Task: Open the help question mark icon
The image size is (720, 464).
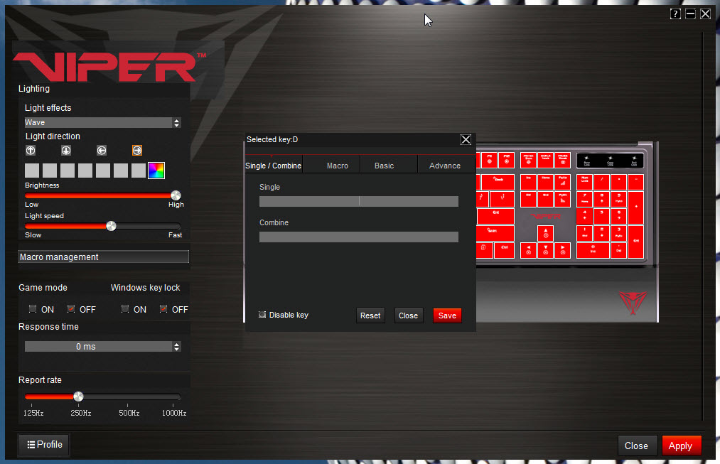Action: [675, 14]
